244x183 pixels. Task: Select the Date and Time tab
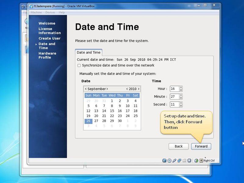click(88, 52)
